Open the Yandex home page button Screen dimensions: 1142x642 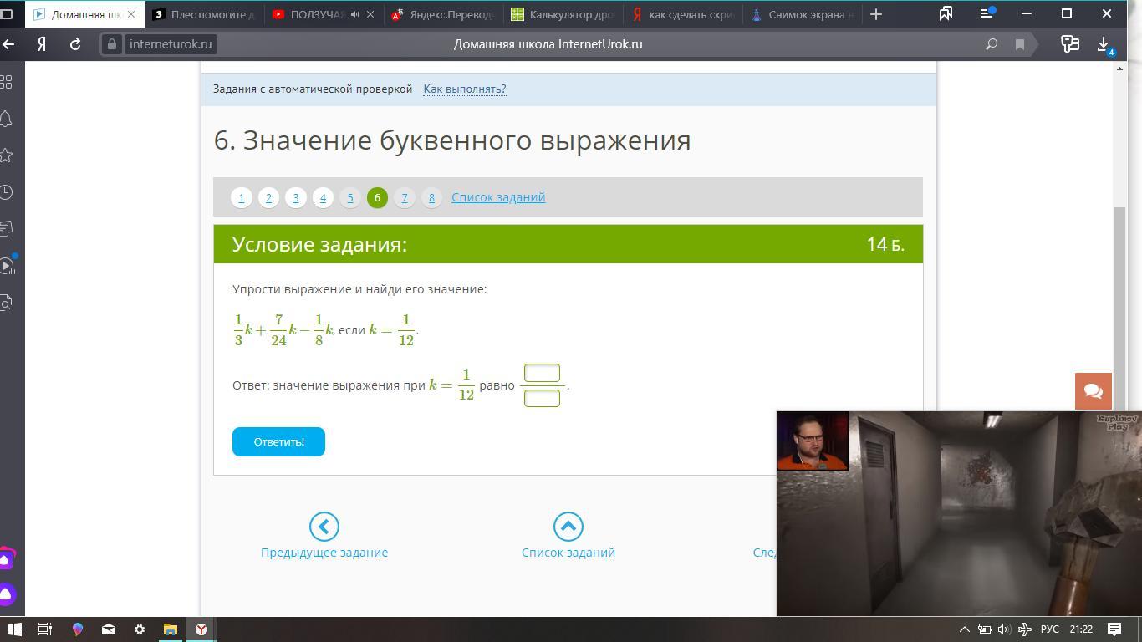41,44
